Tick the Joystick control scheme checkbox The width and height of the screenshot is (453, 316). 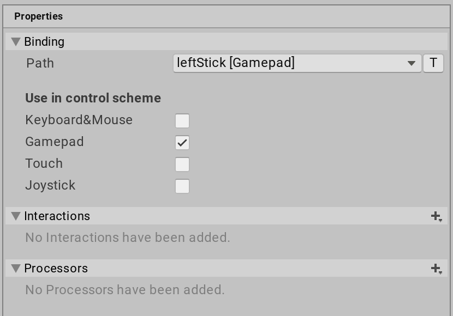click(182, 186)
